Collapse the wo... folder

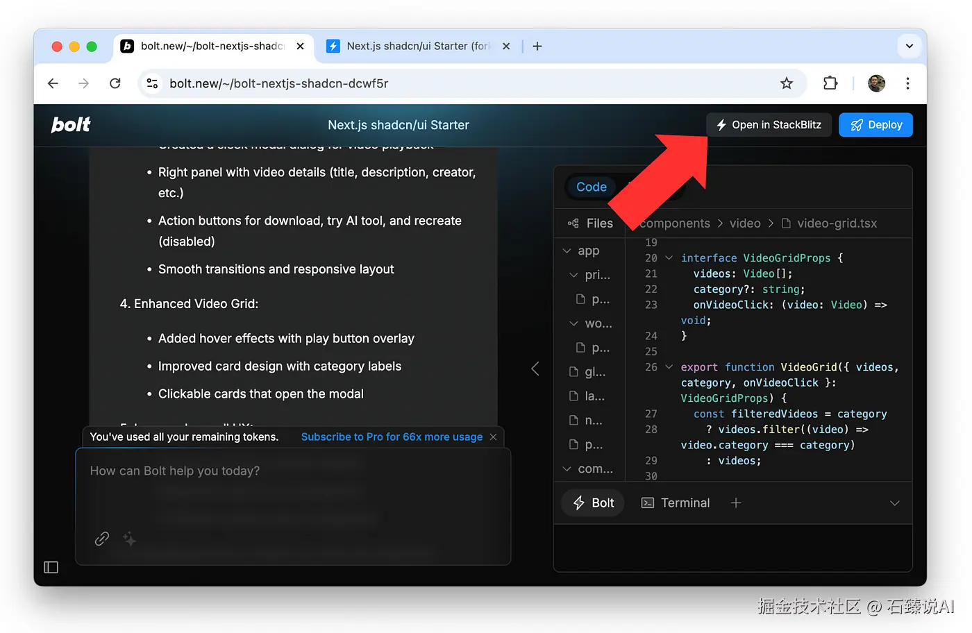[574, 323]
